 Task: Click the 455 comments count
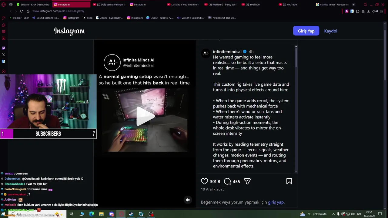coord(236,182)
